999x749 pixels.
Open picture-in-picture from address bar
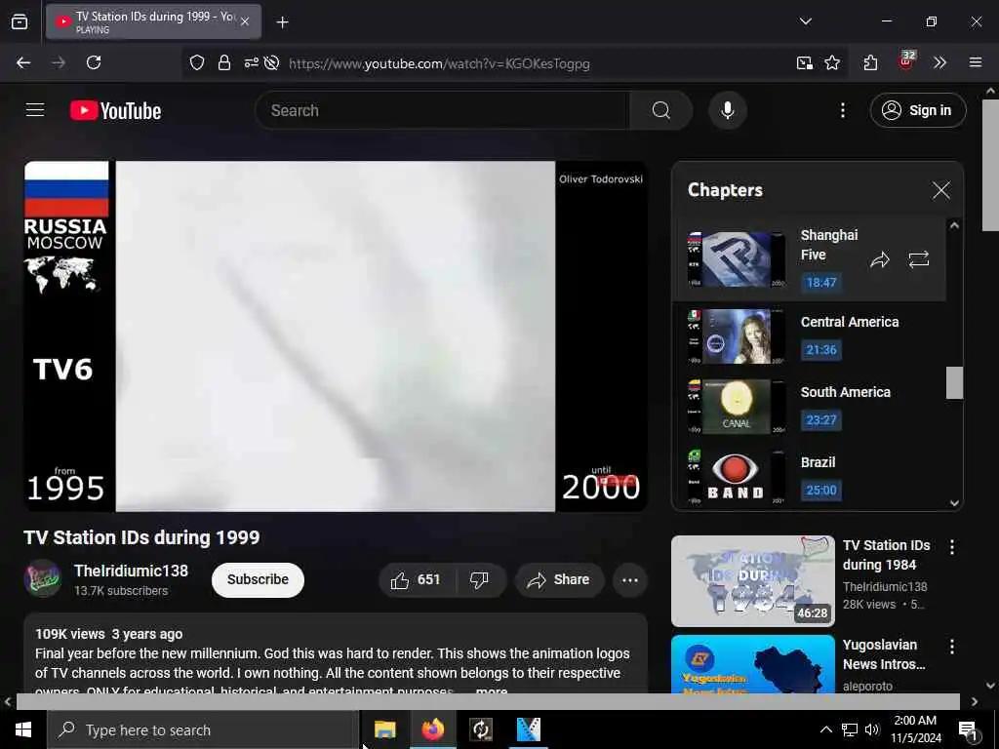point(804,62)
